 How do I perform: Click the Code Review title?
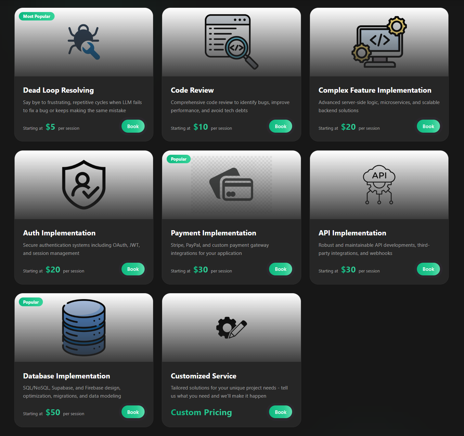192,90
